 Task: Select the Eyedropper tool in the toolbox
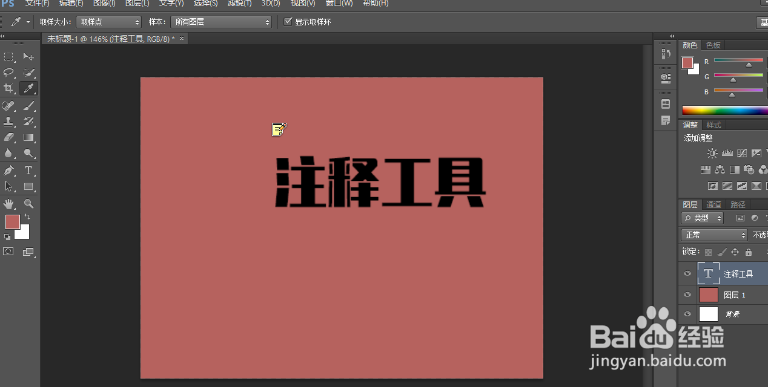click(28, 89)
